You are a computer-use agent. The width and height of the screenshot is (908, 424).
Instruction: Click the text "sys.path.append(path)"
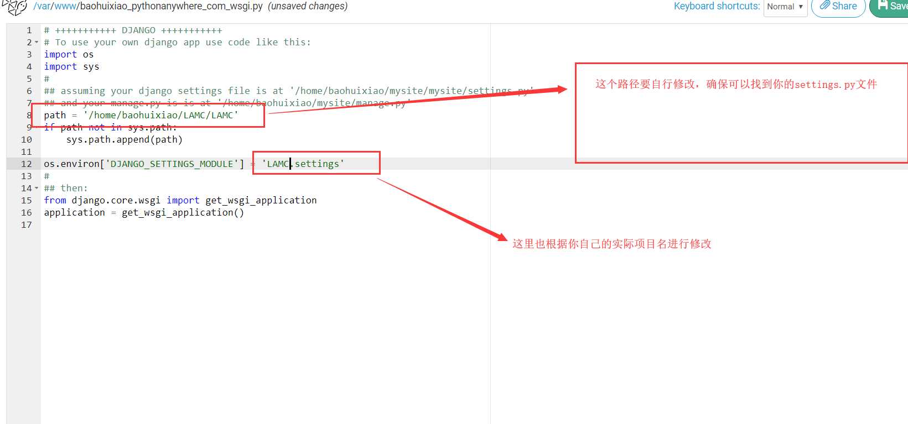(124, 140)
